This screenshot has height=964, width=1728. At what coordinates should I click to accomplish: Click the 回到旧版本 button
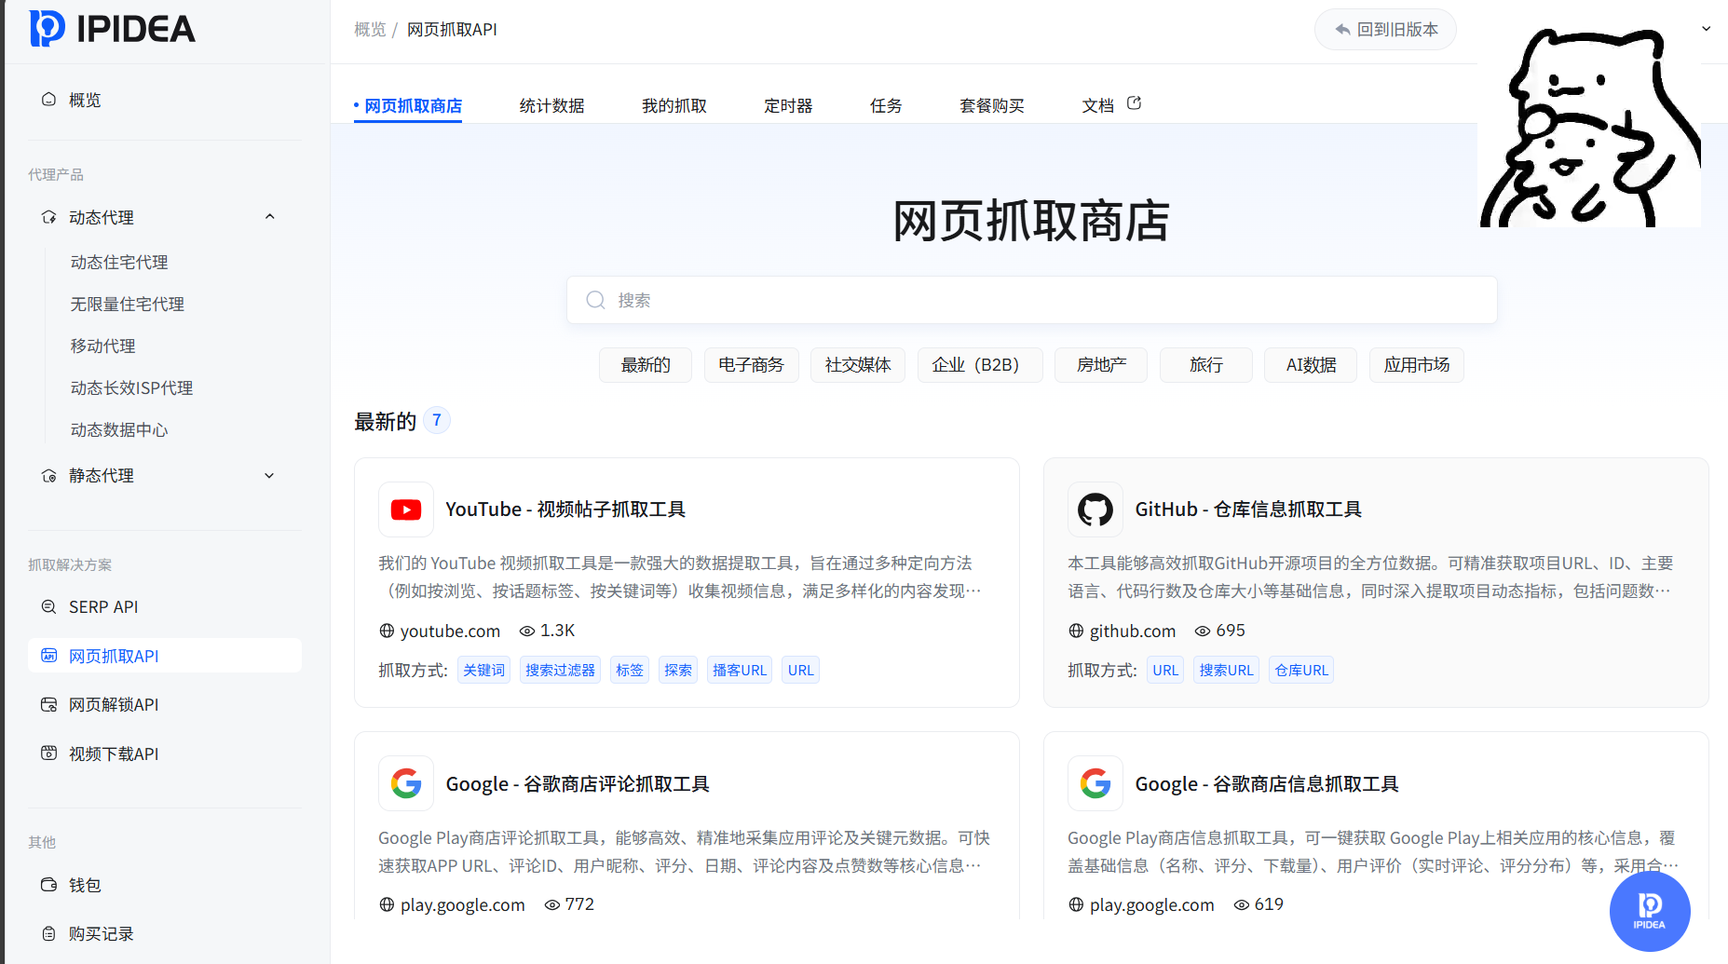(1385, 29)
